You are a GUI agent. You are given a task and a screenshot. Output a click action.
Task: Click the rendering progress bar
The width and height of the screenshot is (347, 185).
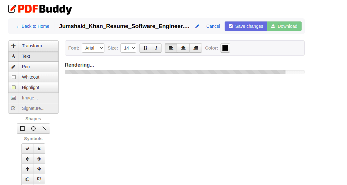(185, 72)
